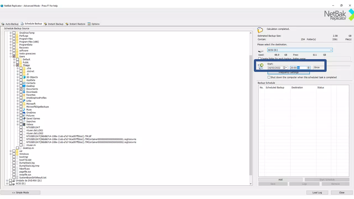Click the NetBak Replicator logo

tap(339, 15)
